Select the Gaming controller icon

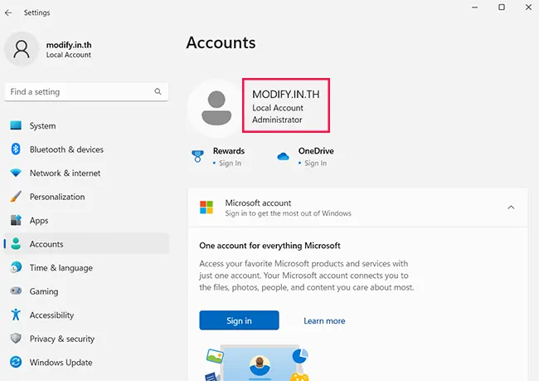tap(15, 292)
